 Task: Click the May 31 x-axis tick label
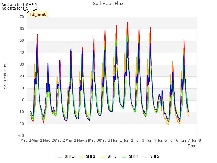tap(106, 140)
